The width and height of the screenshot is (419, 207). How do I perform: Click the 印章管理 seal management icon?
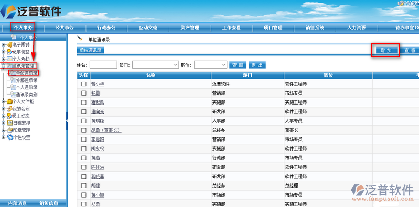[9, 130]
